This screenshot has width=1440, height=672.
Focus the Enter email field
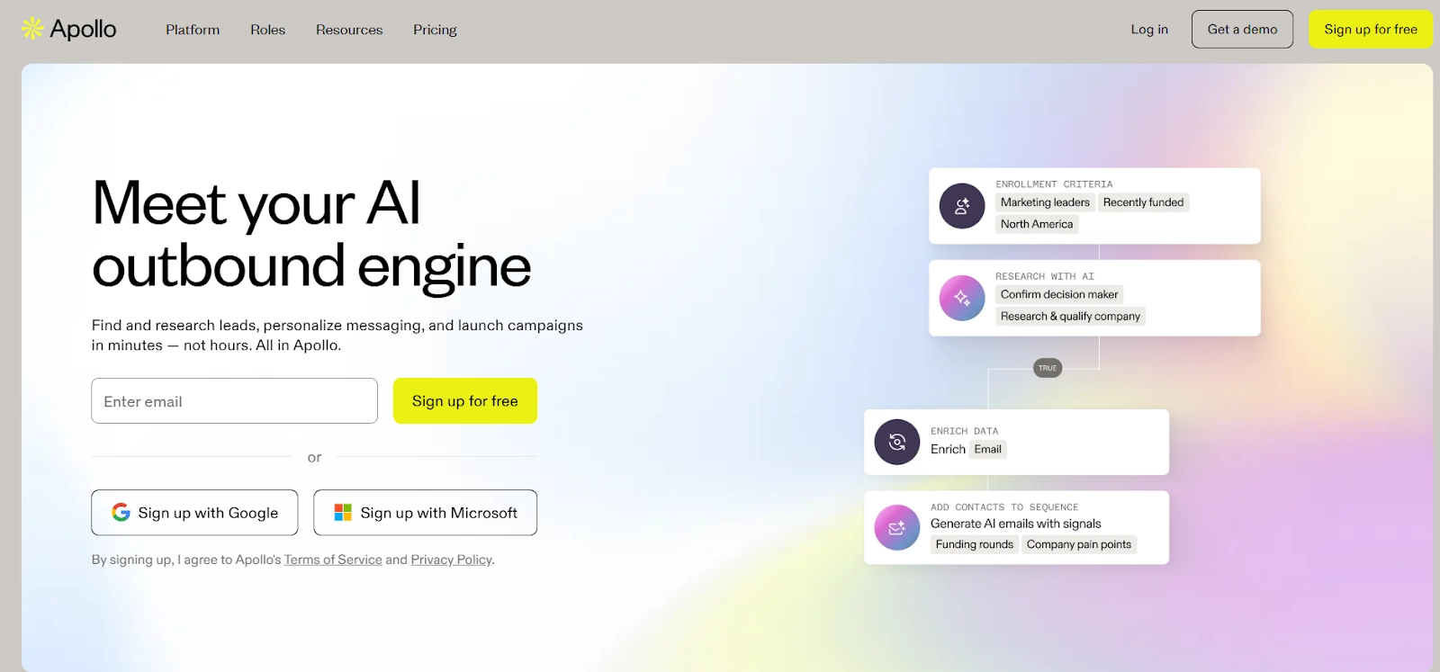(x=234, y=401)
